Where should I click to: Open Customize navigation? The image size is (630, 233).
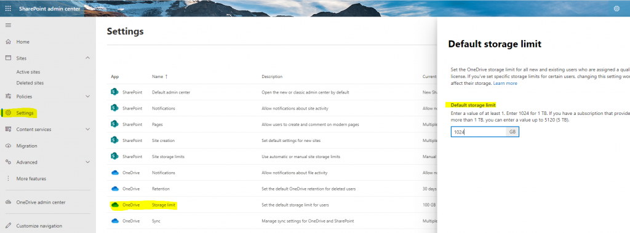point(39,226)
